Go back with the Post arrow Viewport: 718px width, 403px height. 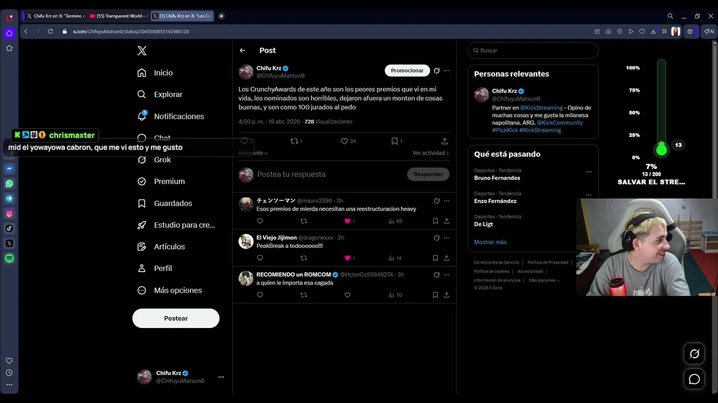[242, 50]
